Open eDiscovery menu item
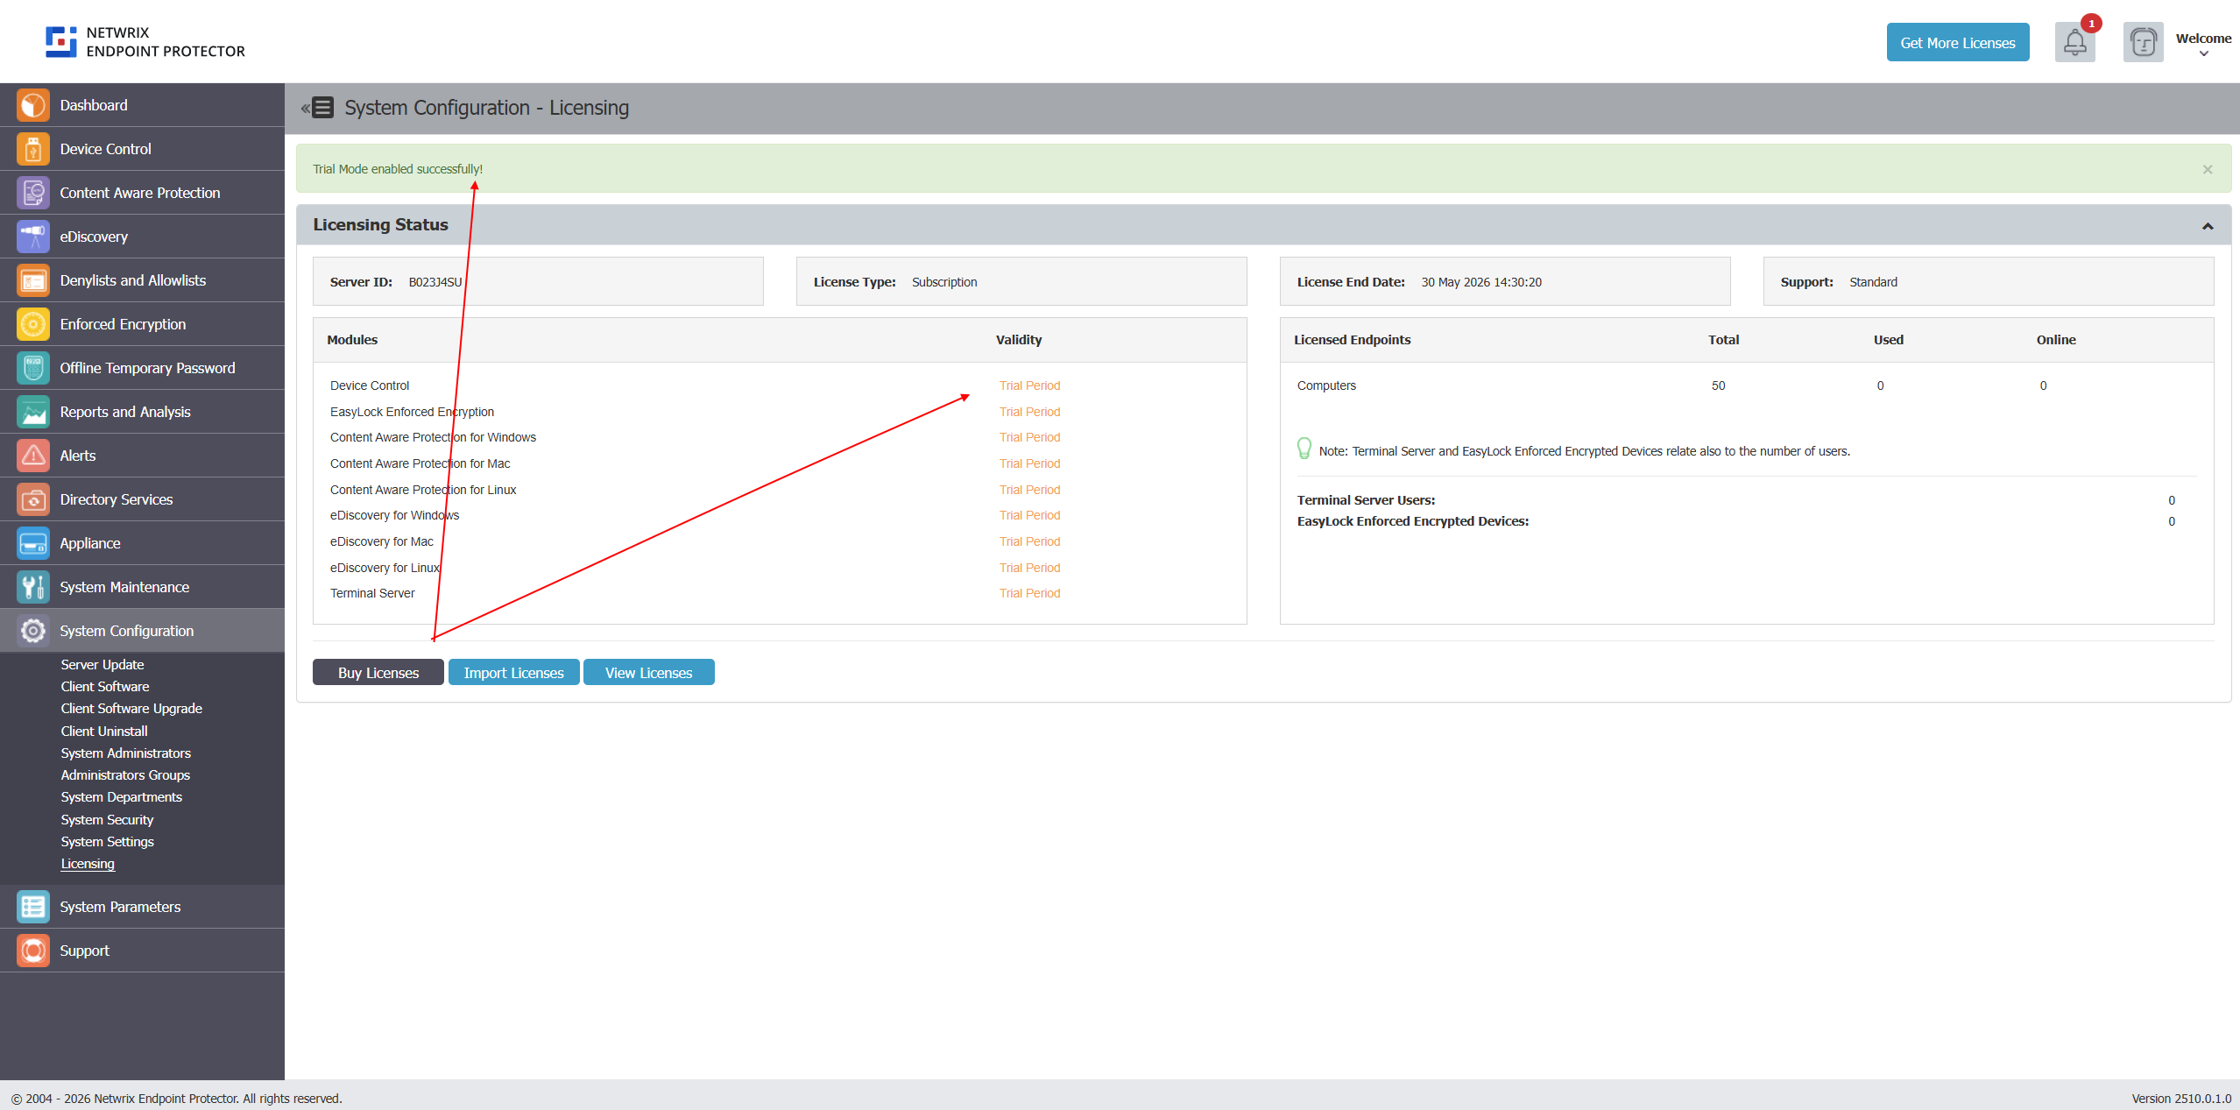 click(142, 237)
